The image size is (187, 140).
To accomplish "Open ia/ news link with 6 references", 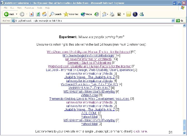I will tap(89, 73).
